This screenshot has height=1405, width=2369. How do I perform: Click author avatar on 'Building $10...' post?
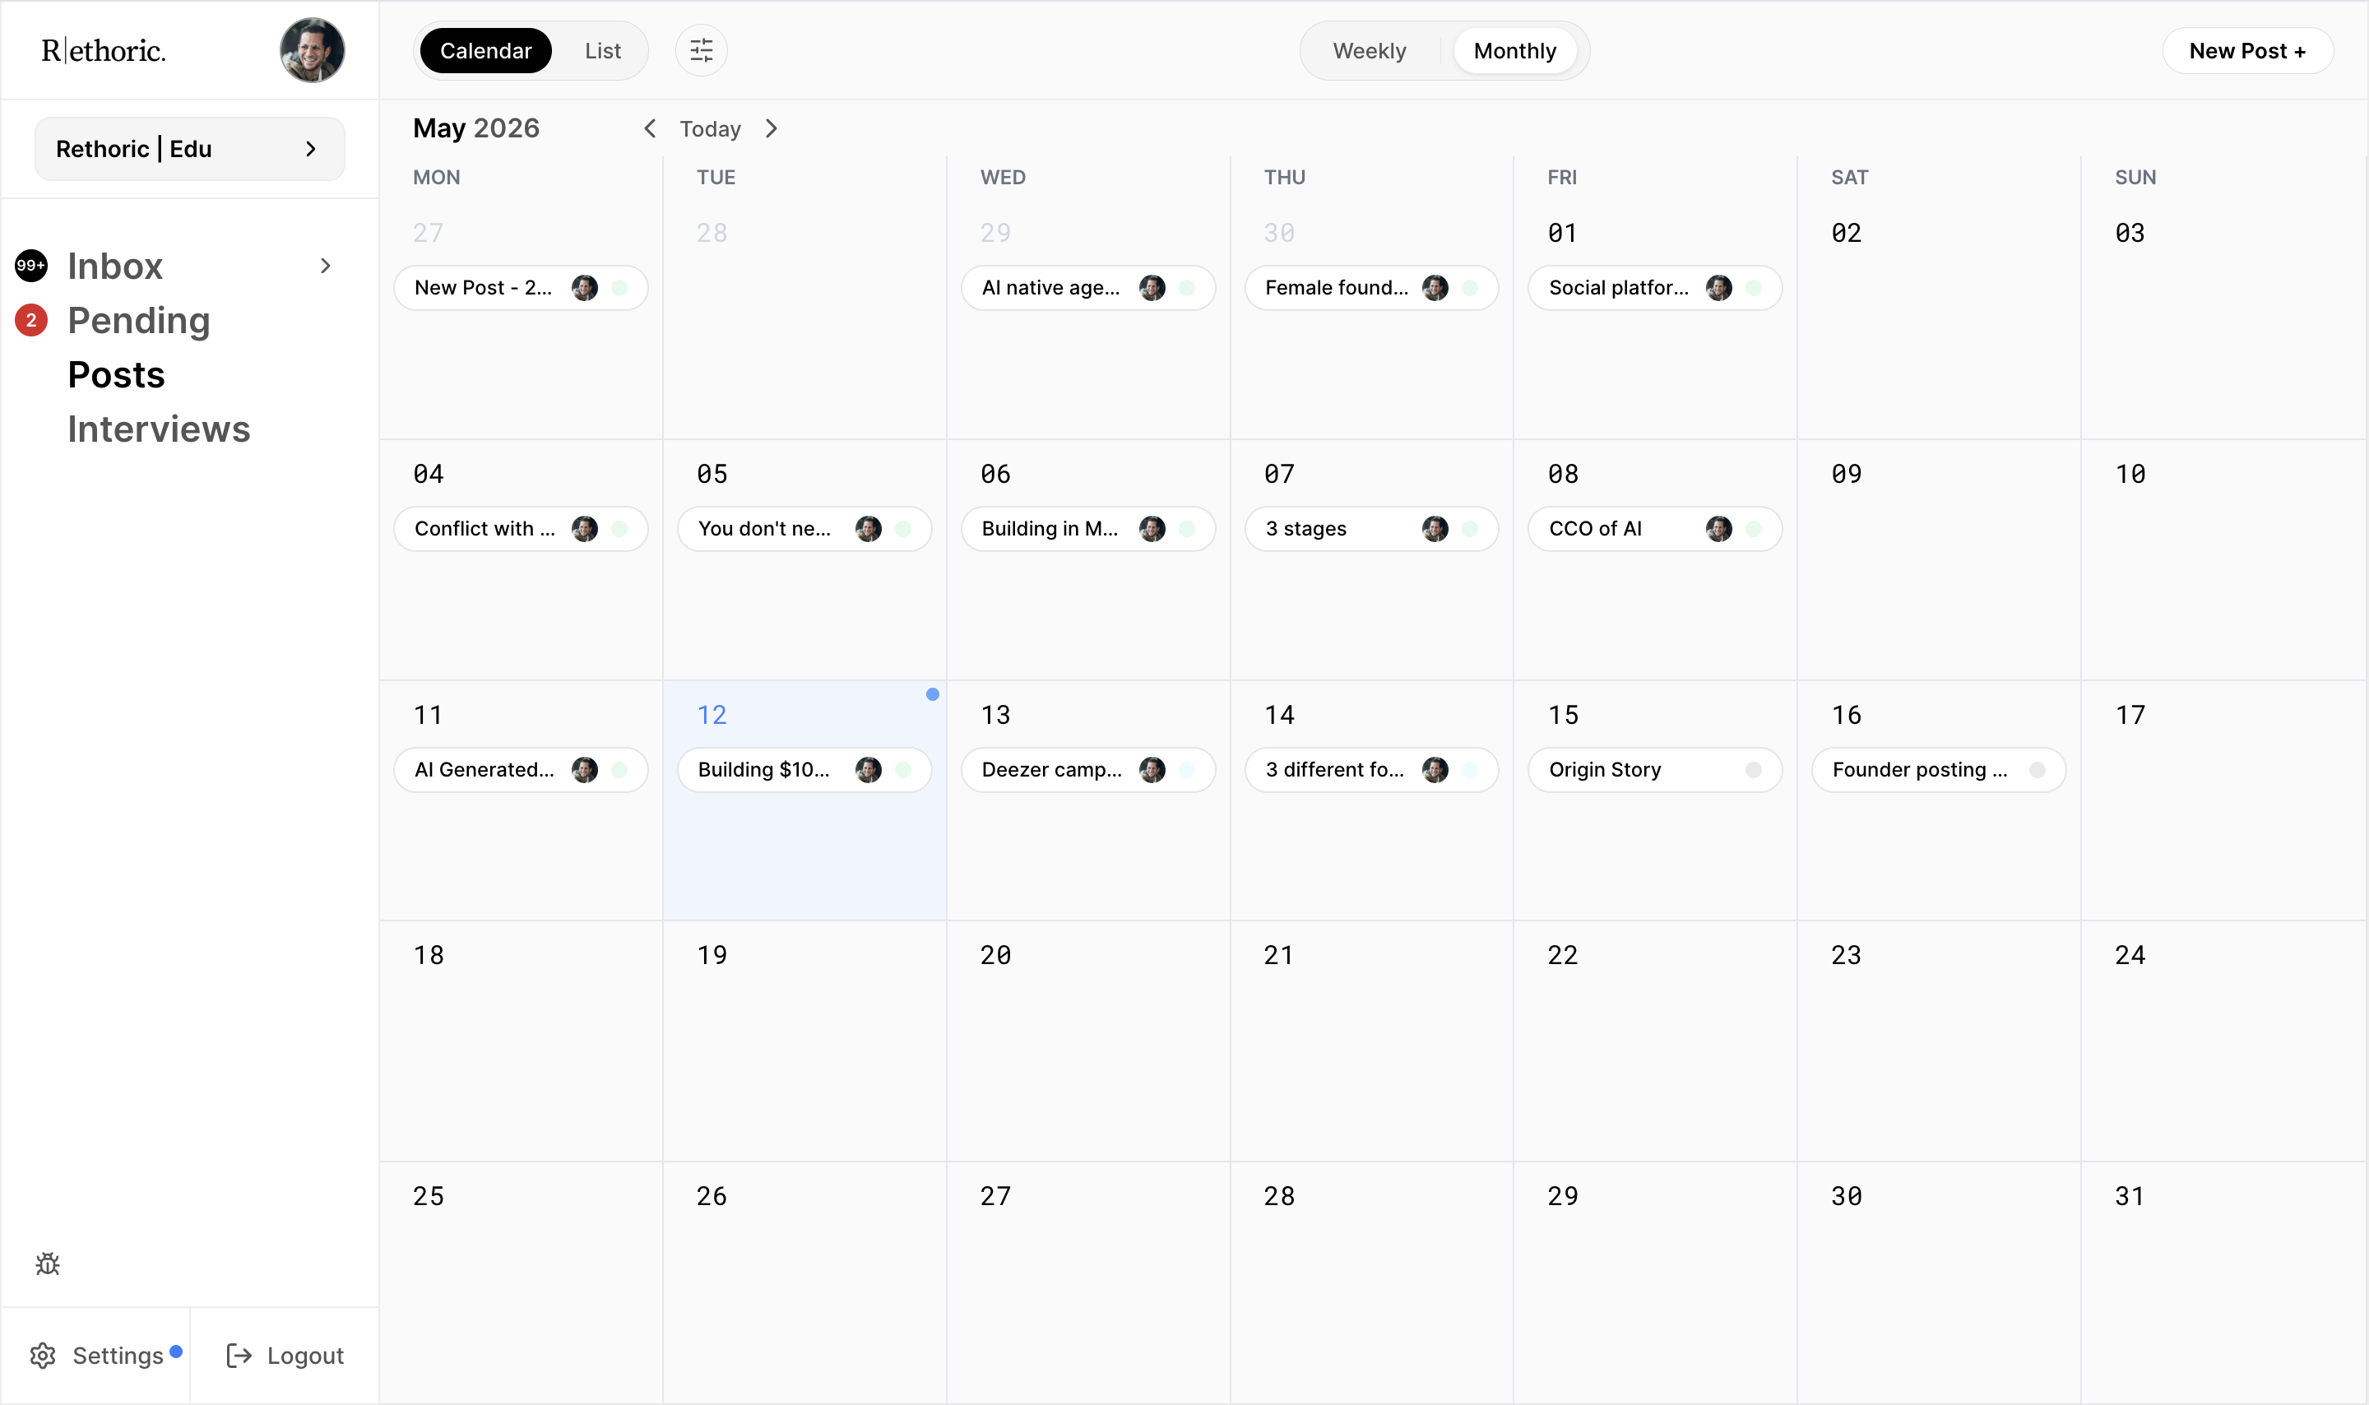[868, 770]
